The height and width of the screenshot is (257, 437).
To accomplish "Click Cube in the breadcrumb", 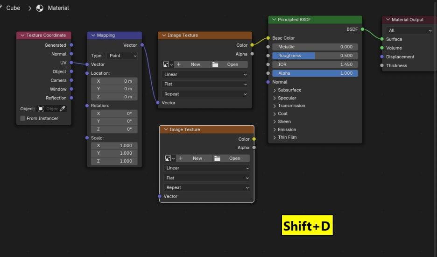I will point(13,8).
